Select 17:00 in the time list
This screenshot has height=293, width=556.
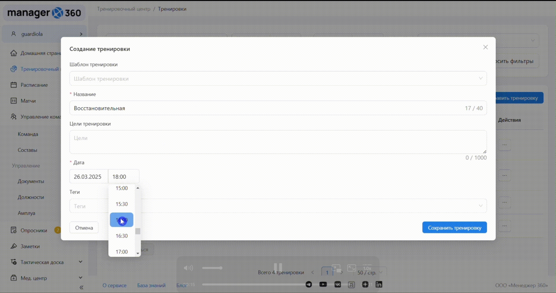tap(121, 252)
